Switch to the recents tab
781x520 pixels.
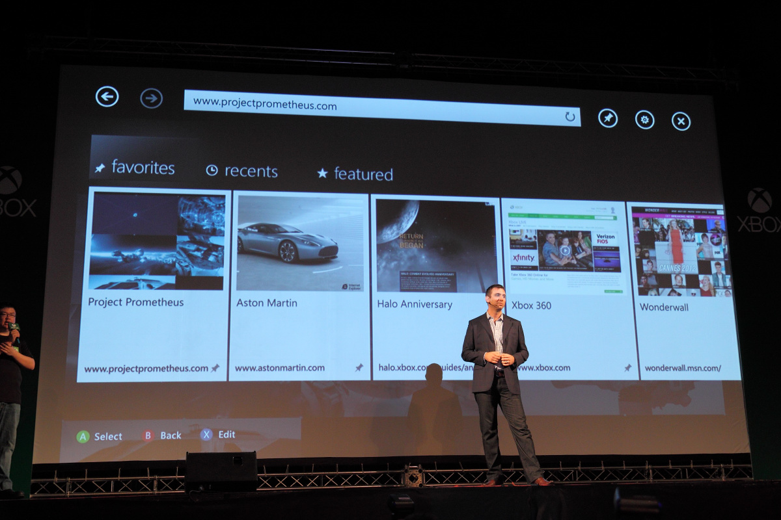tap(242, 171)
